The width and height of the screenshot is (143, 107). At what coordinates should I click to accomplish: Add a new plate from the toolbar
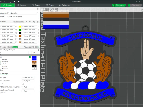(x=47, y=10)
